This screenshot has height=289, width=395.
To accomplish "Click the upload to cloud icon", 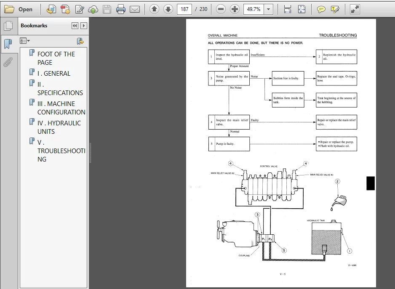I will pos(93,9).
